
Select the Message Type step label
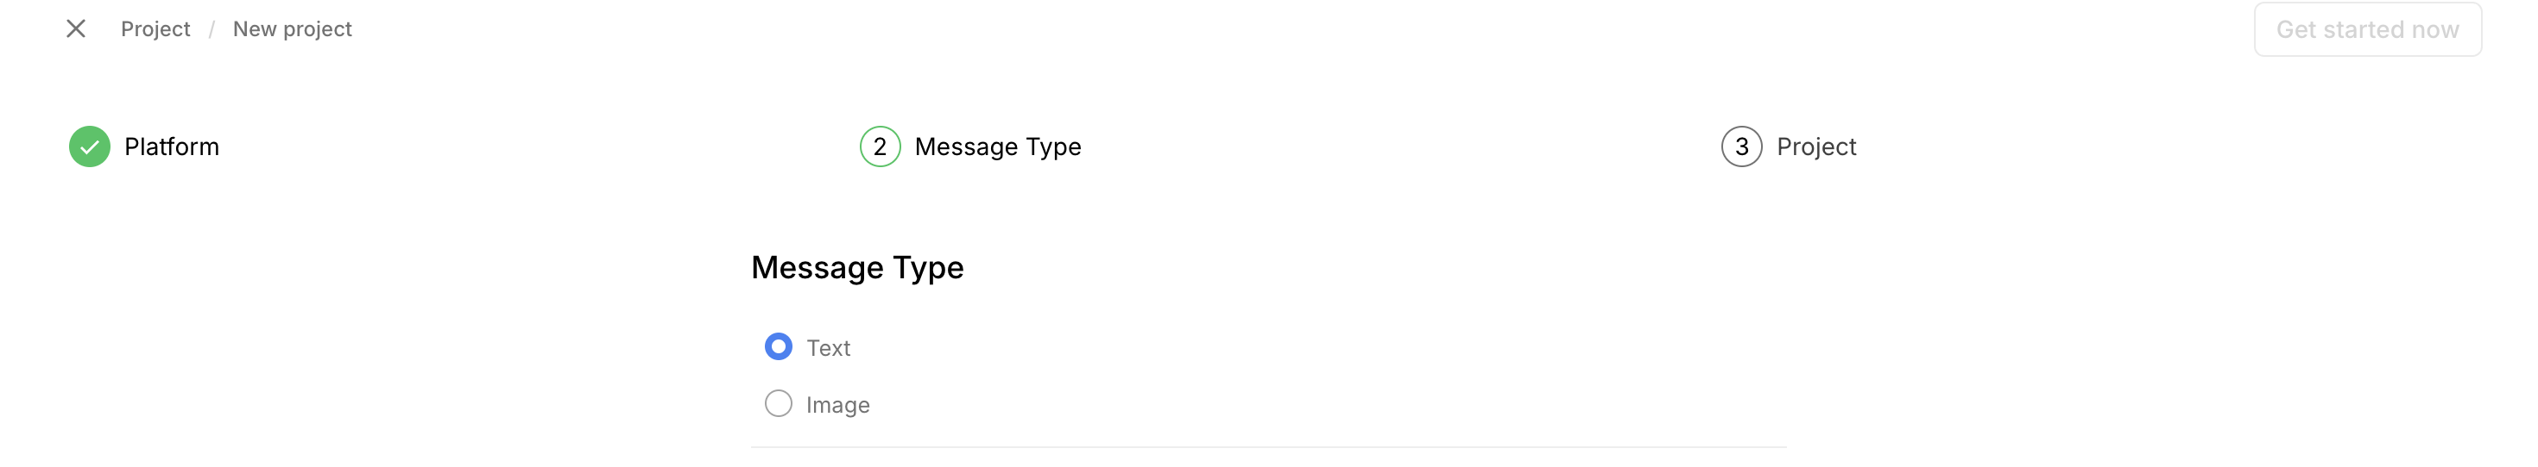(997, 146)
